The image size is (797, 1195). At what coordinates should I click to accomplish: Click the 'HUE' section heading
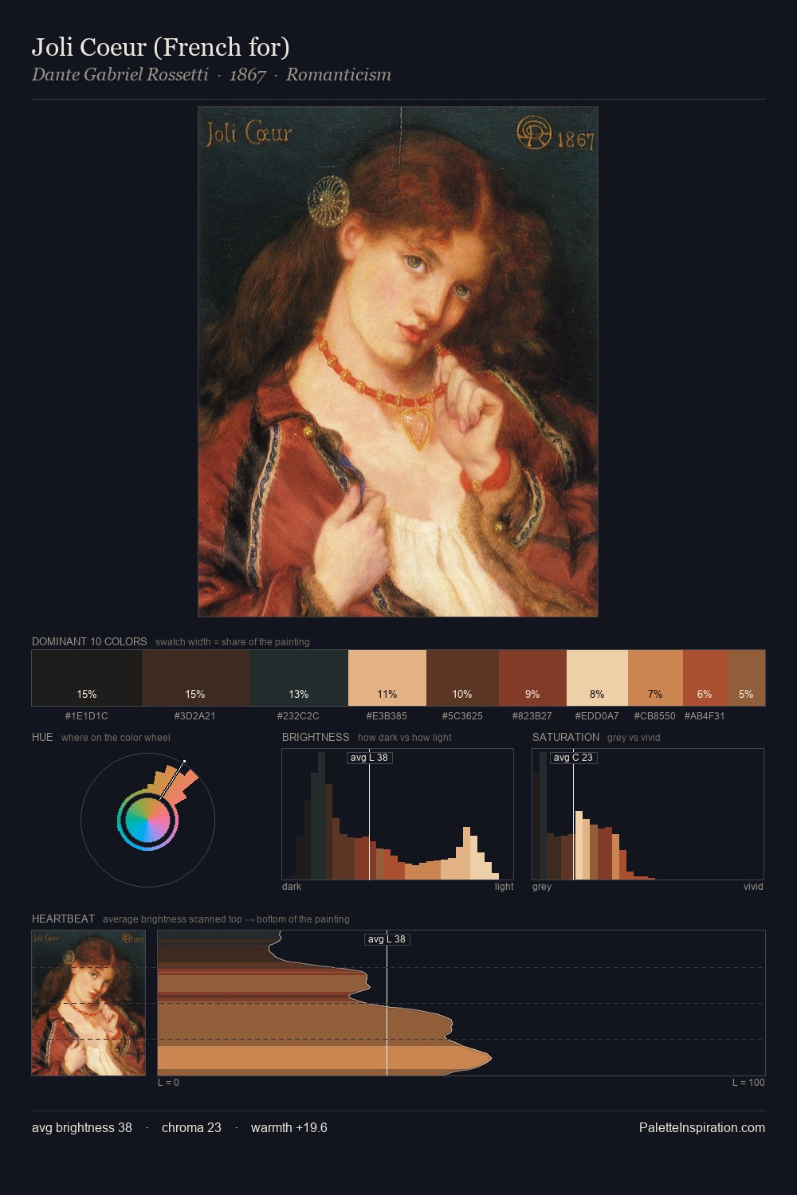[x=42, y=737]
